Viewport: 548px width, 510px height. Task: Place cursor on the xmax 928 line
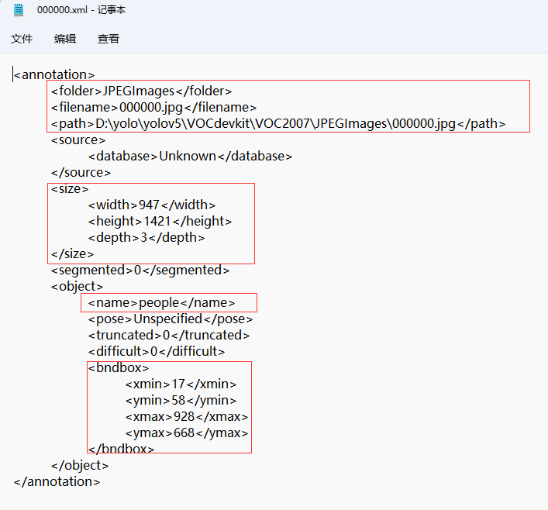click(186, 417)
